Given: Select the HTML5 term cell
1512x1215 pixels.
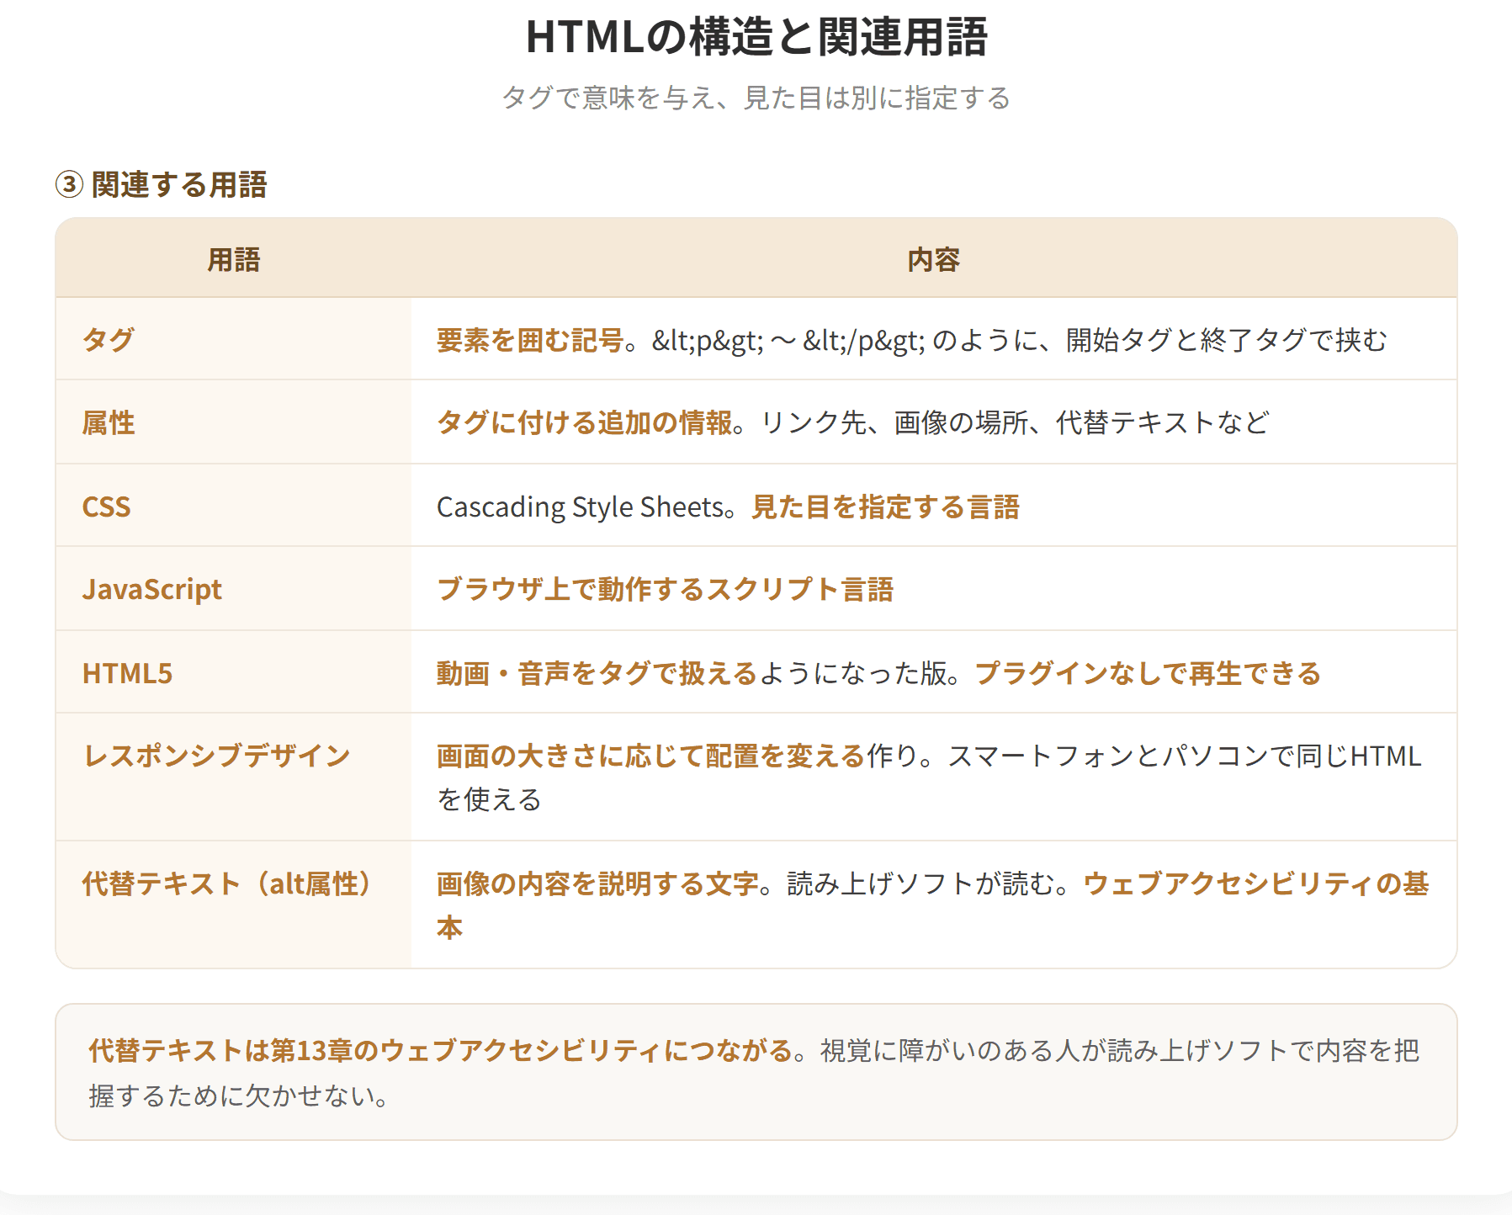Looking at the screenshot, I should (x=234, y=672).
